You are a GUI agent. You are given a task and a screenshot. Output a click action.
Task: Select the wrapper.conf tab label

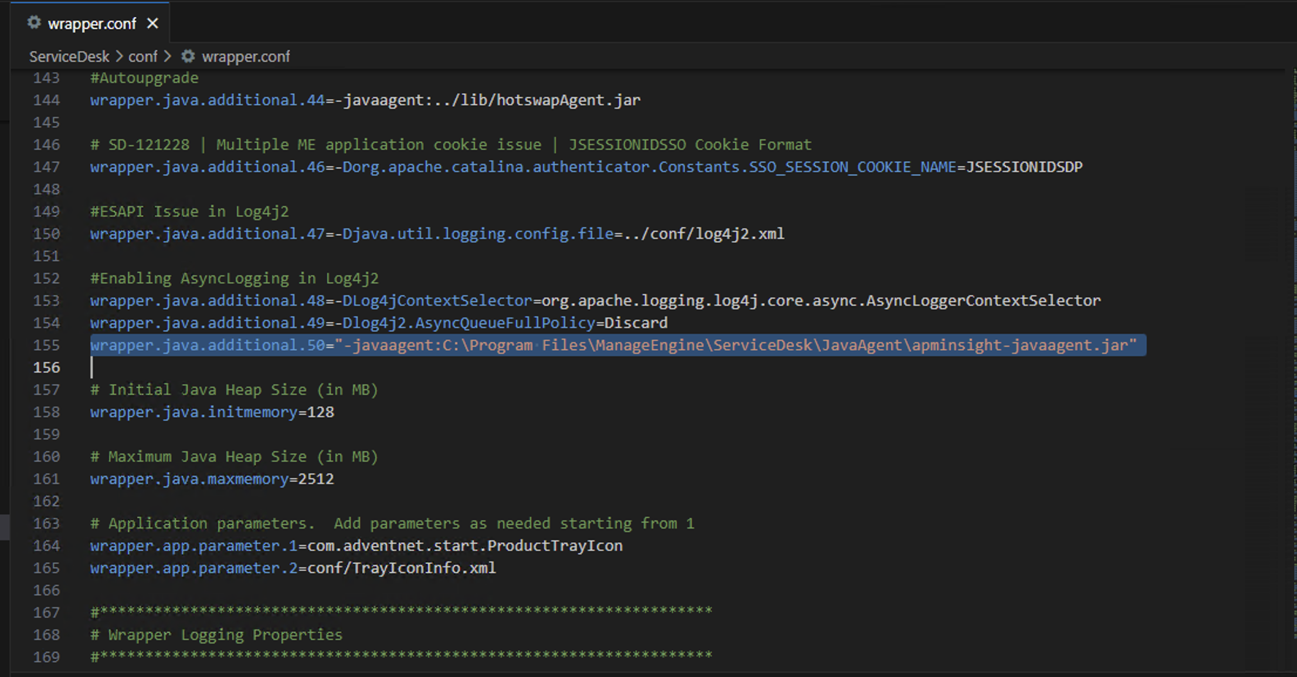pyautogui.click(x=91, y=23)
